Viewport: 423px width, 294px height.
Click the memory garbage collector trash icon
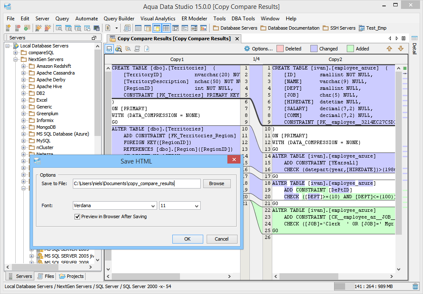(x=415, y=286)
